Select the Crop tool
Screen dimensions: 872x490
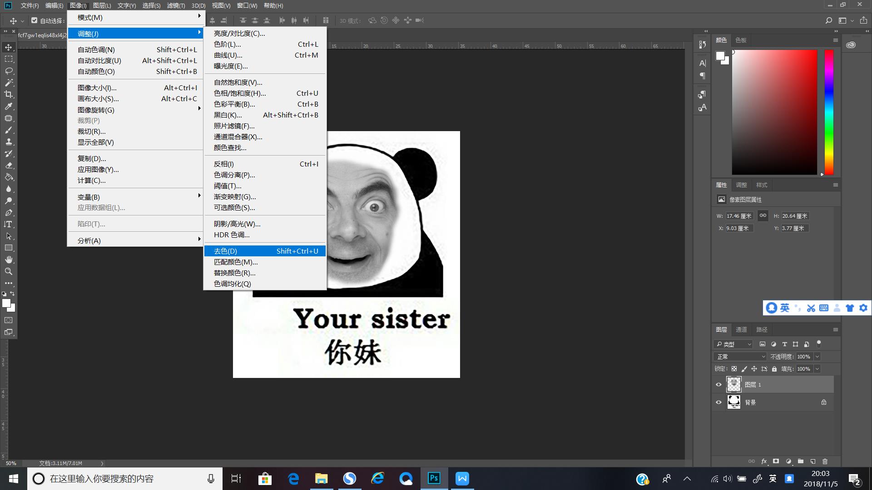point(9,94)
